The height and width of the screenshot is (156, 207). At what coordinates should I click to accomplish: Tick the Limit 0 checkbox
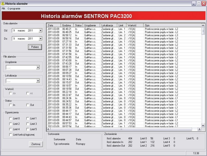[x=10, y=118]
